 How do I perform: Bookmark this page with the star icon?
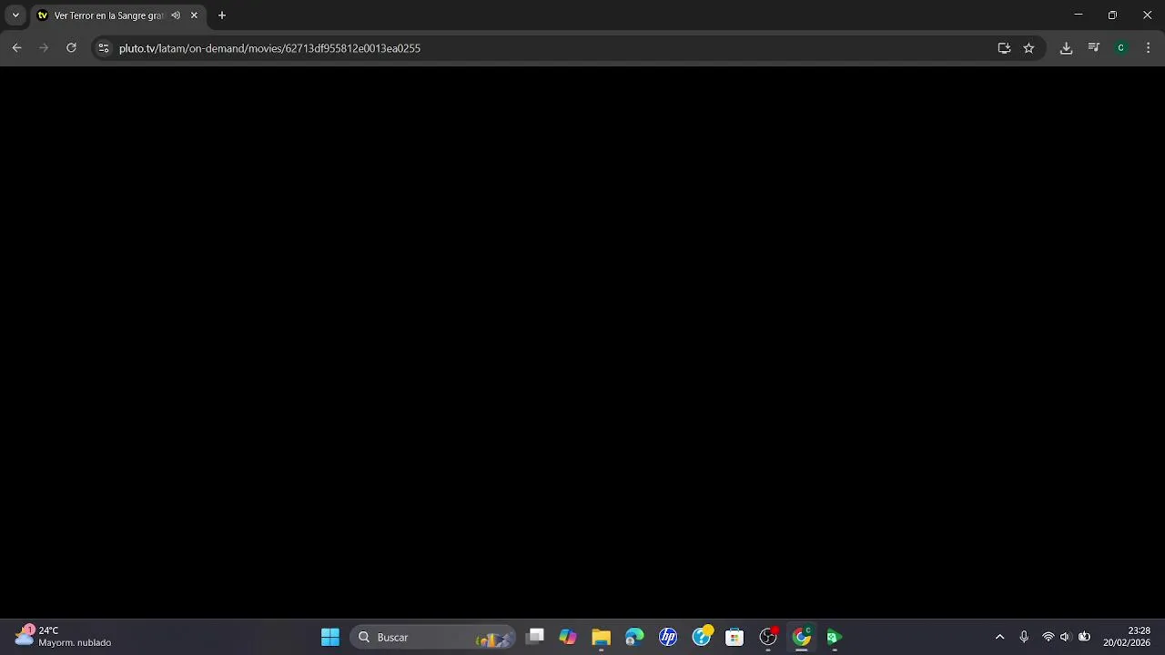[1028, 48]
